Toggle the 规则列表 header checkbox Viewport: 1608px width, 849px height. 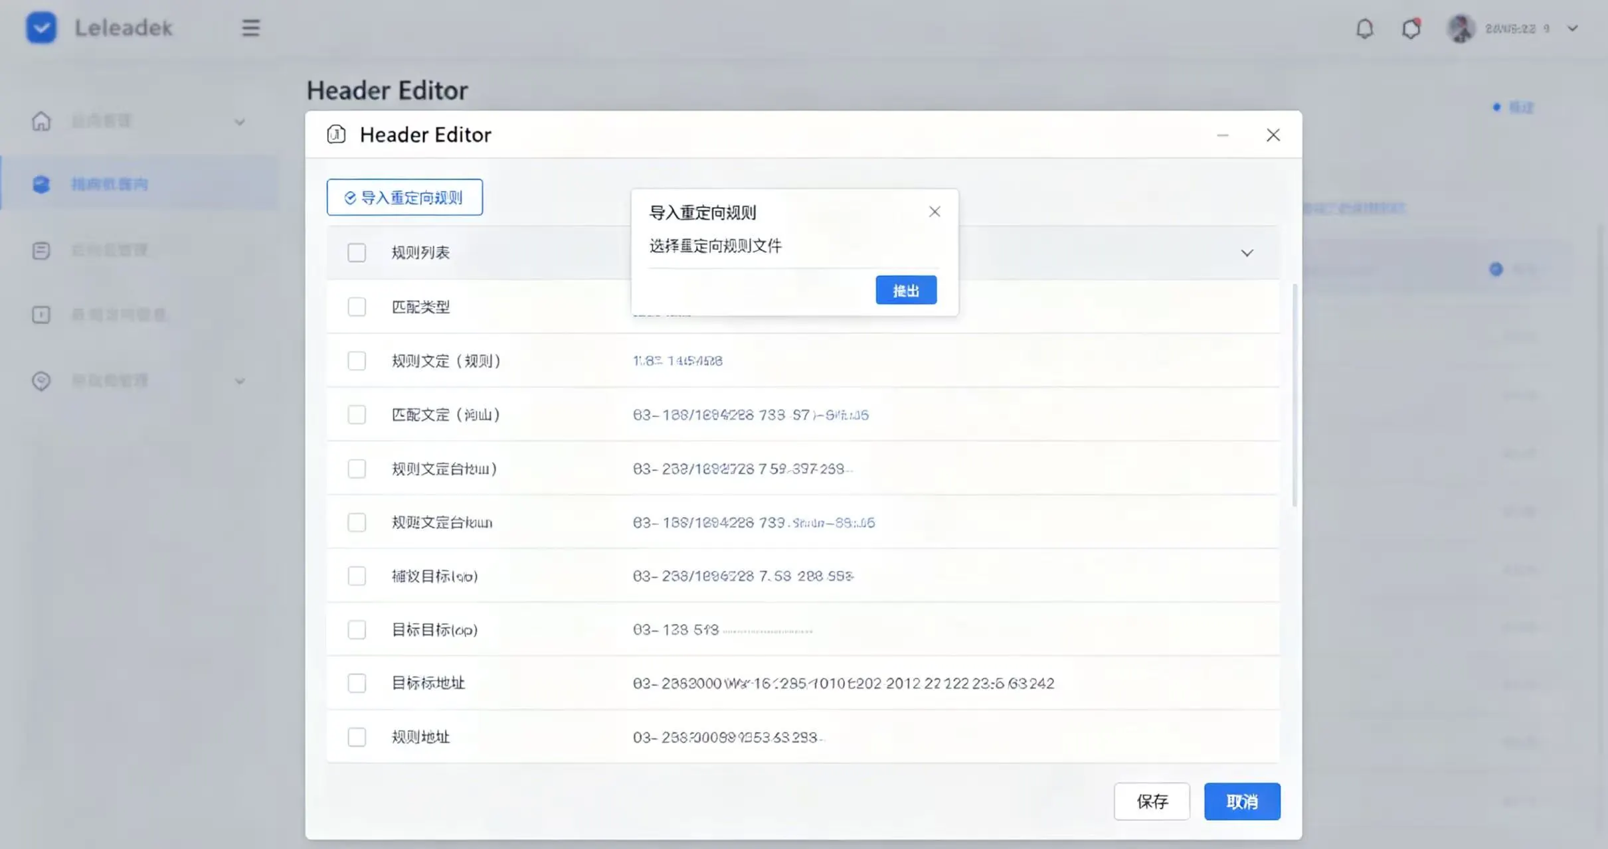[x=357, y=253]
